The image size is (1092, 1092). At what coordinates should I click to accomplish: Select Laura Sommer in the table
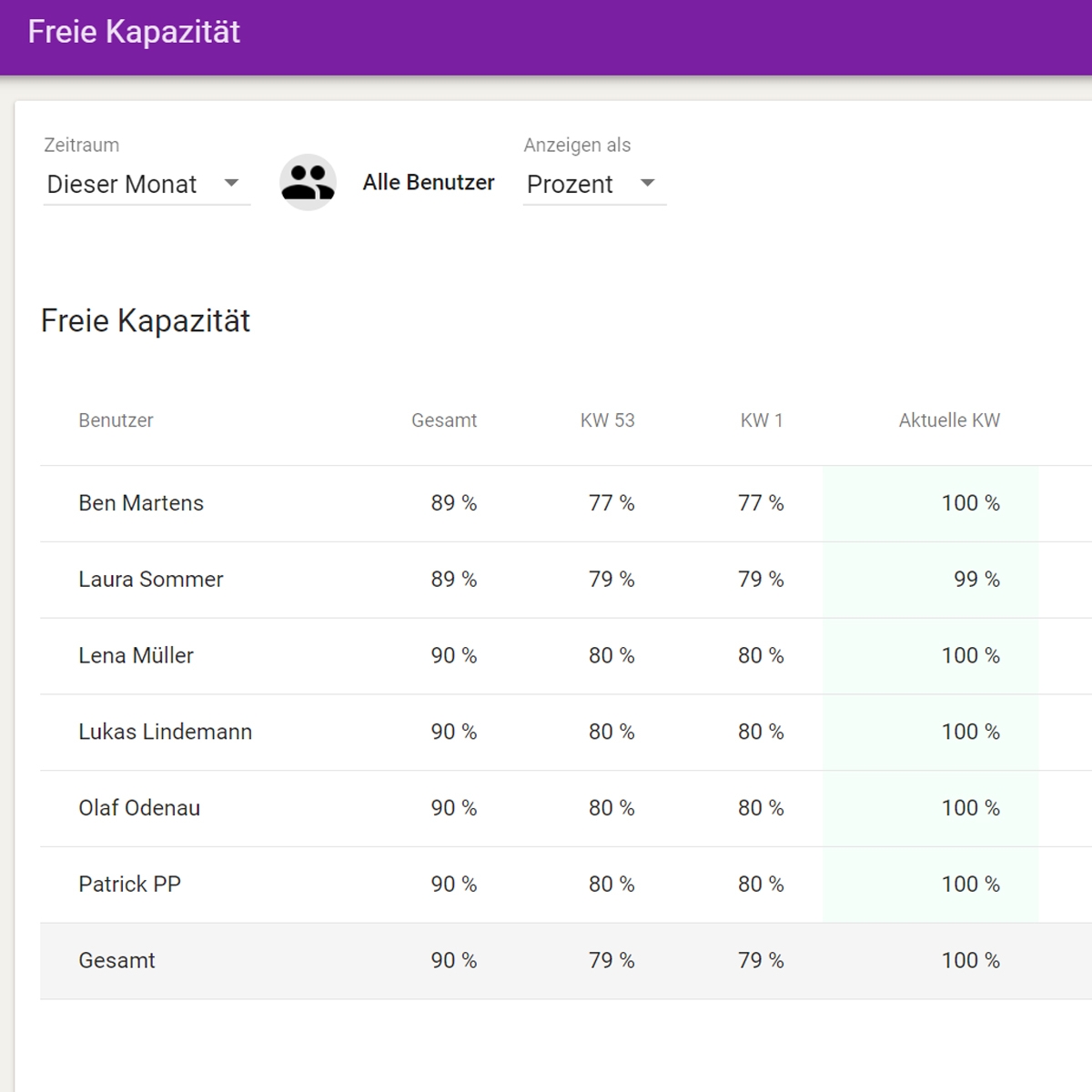click(x=150, y=580)
